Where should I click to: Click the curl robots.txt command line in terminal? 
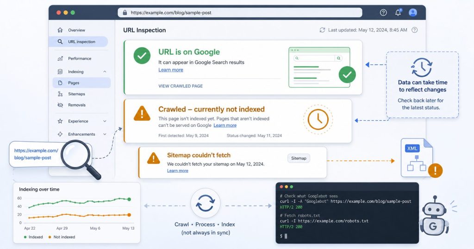coord(324,221)
